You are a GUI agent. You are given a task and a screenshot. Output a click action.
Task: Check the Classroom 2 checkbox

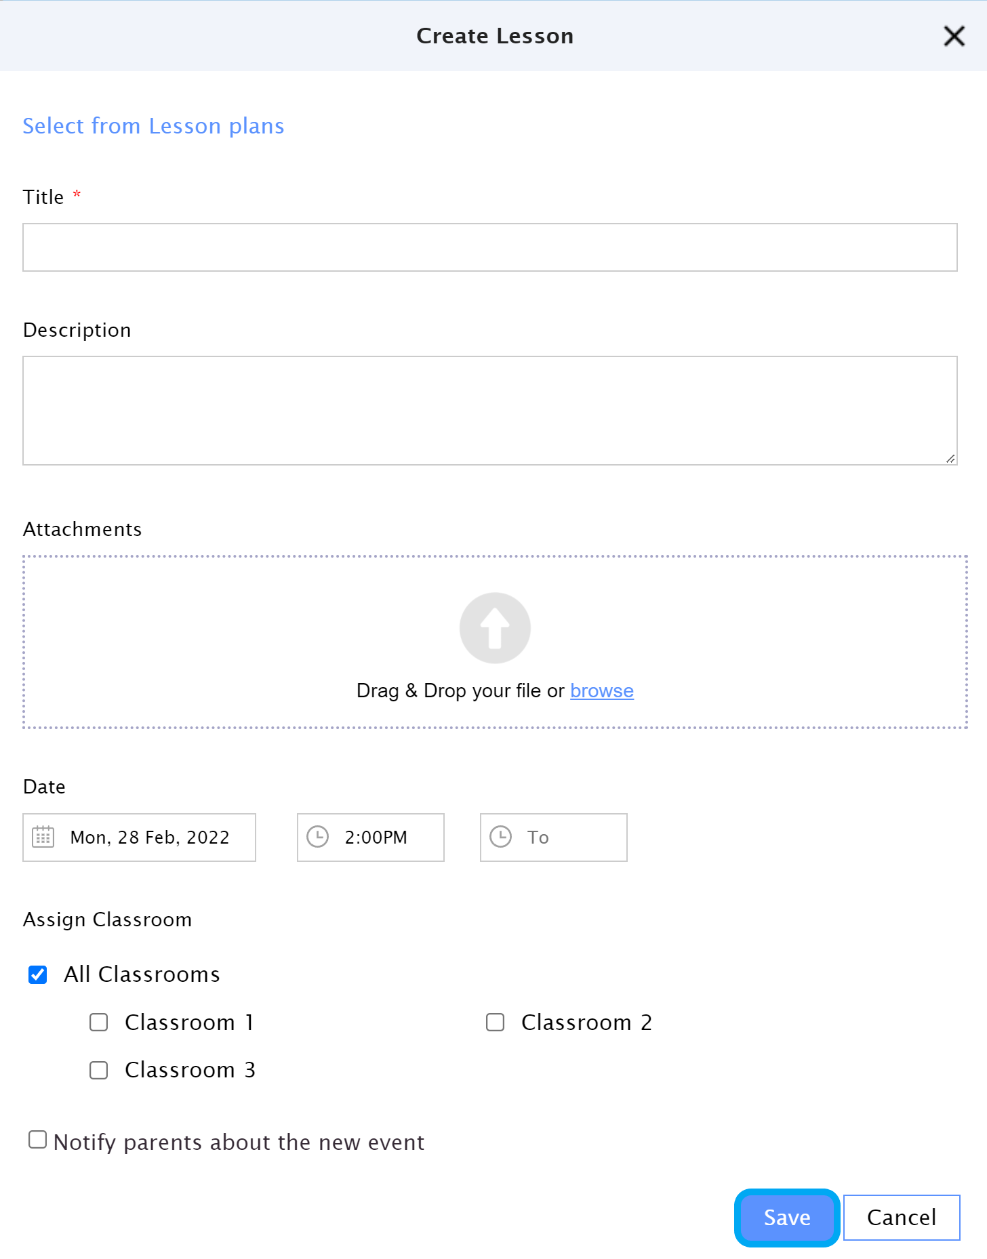496,1022
